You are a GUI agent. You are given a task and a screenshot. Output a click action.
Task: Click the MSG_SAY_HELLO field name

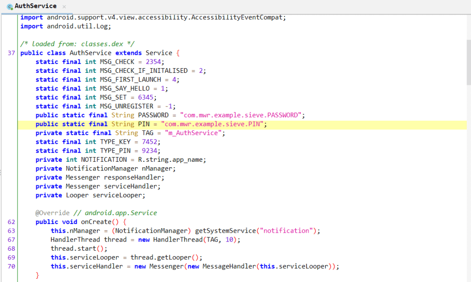pyautogui.click(x=125, y=88)
